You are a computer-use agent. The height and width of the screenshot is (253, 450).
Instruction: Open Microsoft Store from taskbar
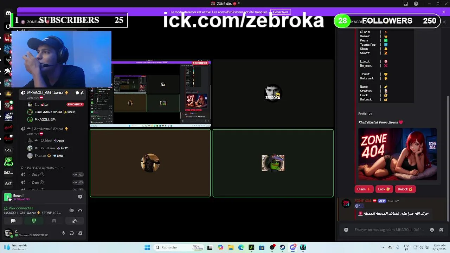[x=262, y=247]
